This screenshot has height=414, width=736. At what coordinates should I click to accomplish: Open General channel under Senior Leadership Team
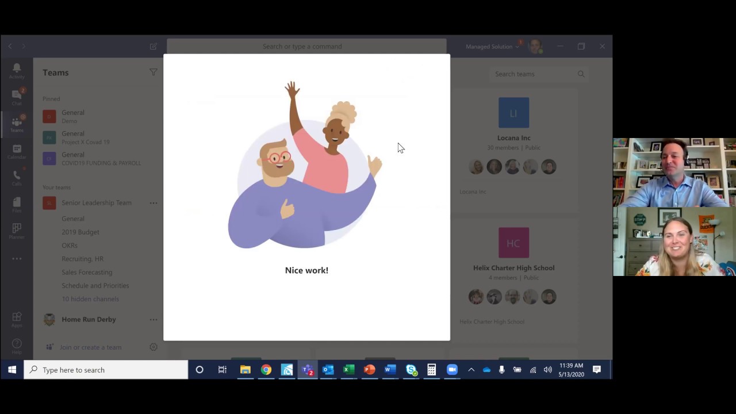(73, 218)
